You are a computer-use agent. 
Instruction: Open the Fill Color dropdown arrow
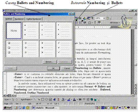66,100
